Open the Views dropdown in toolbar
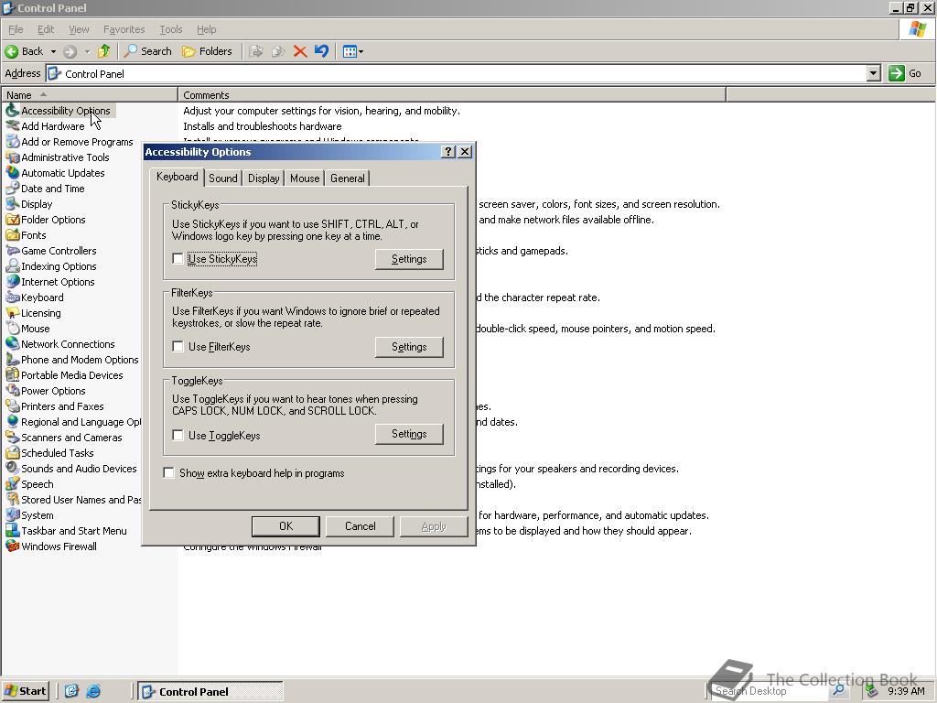 coord(353,51)
